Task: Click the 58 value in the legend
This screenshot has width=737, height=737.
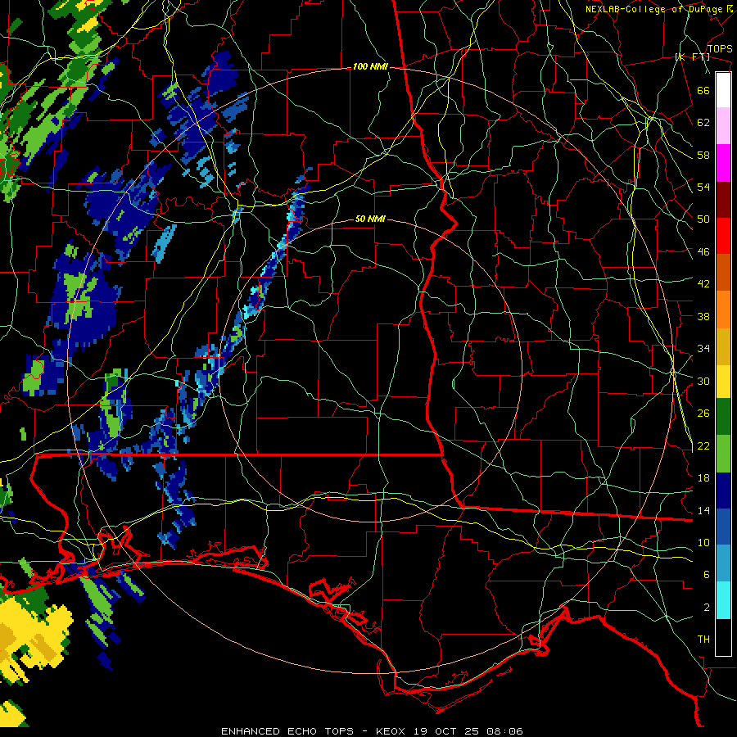Action: click(x=703, y=155)
